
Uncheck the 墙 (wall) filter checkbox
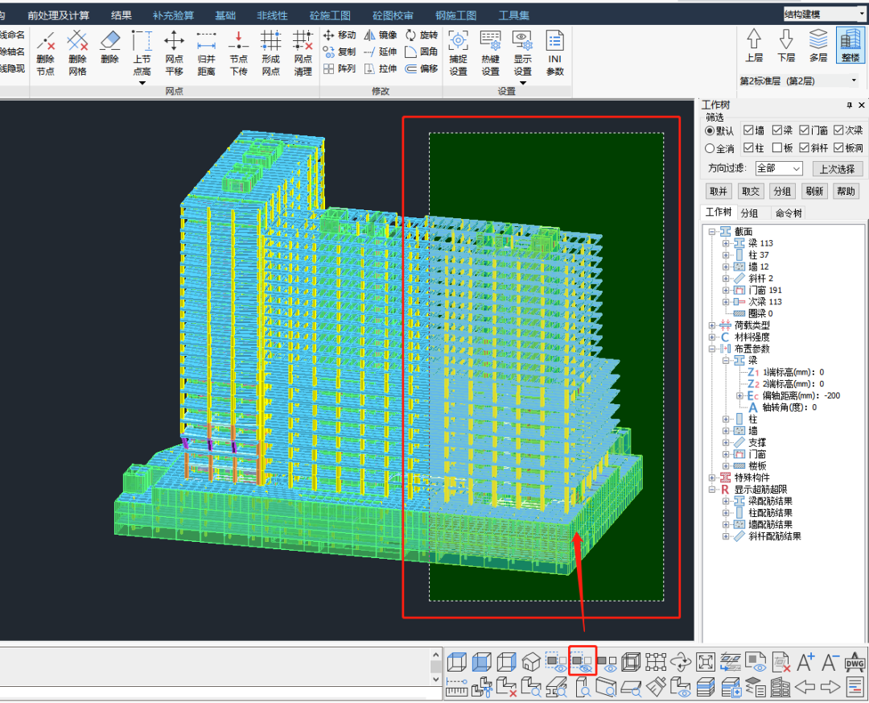[x=748, y=130]
